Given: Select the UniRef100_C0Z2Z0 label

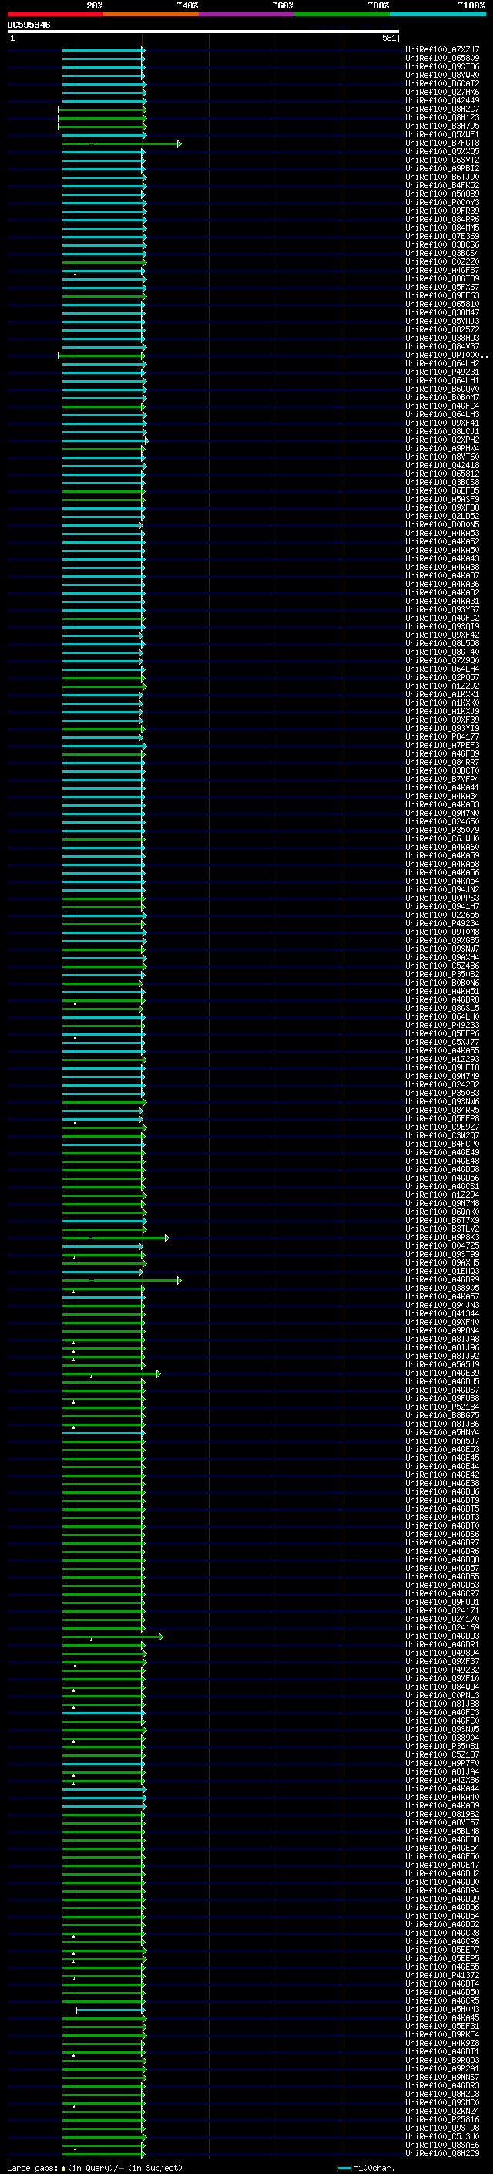Looking at the screenshot, I should pos(442,261).
